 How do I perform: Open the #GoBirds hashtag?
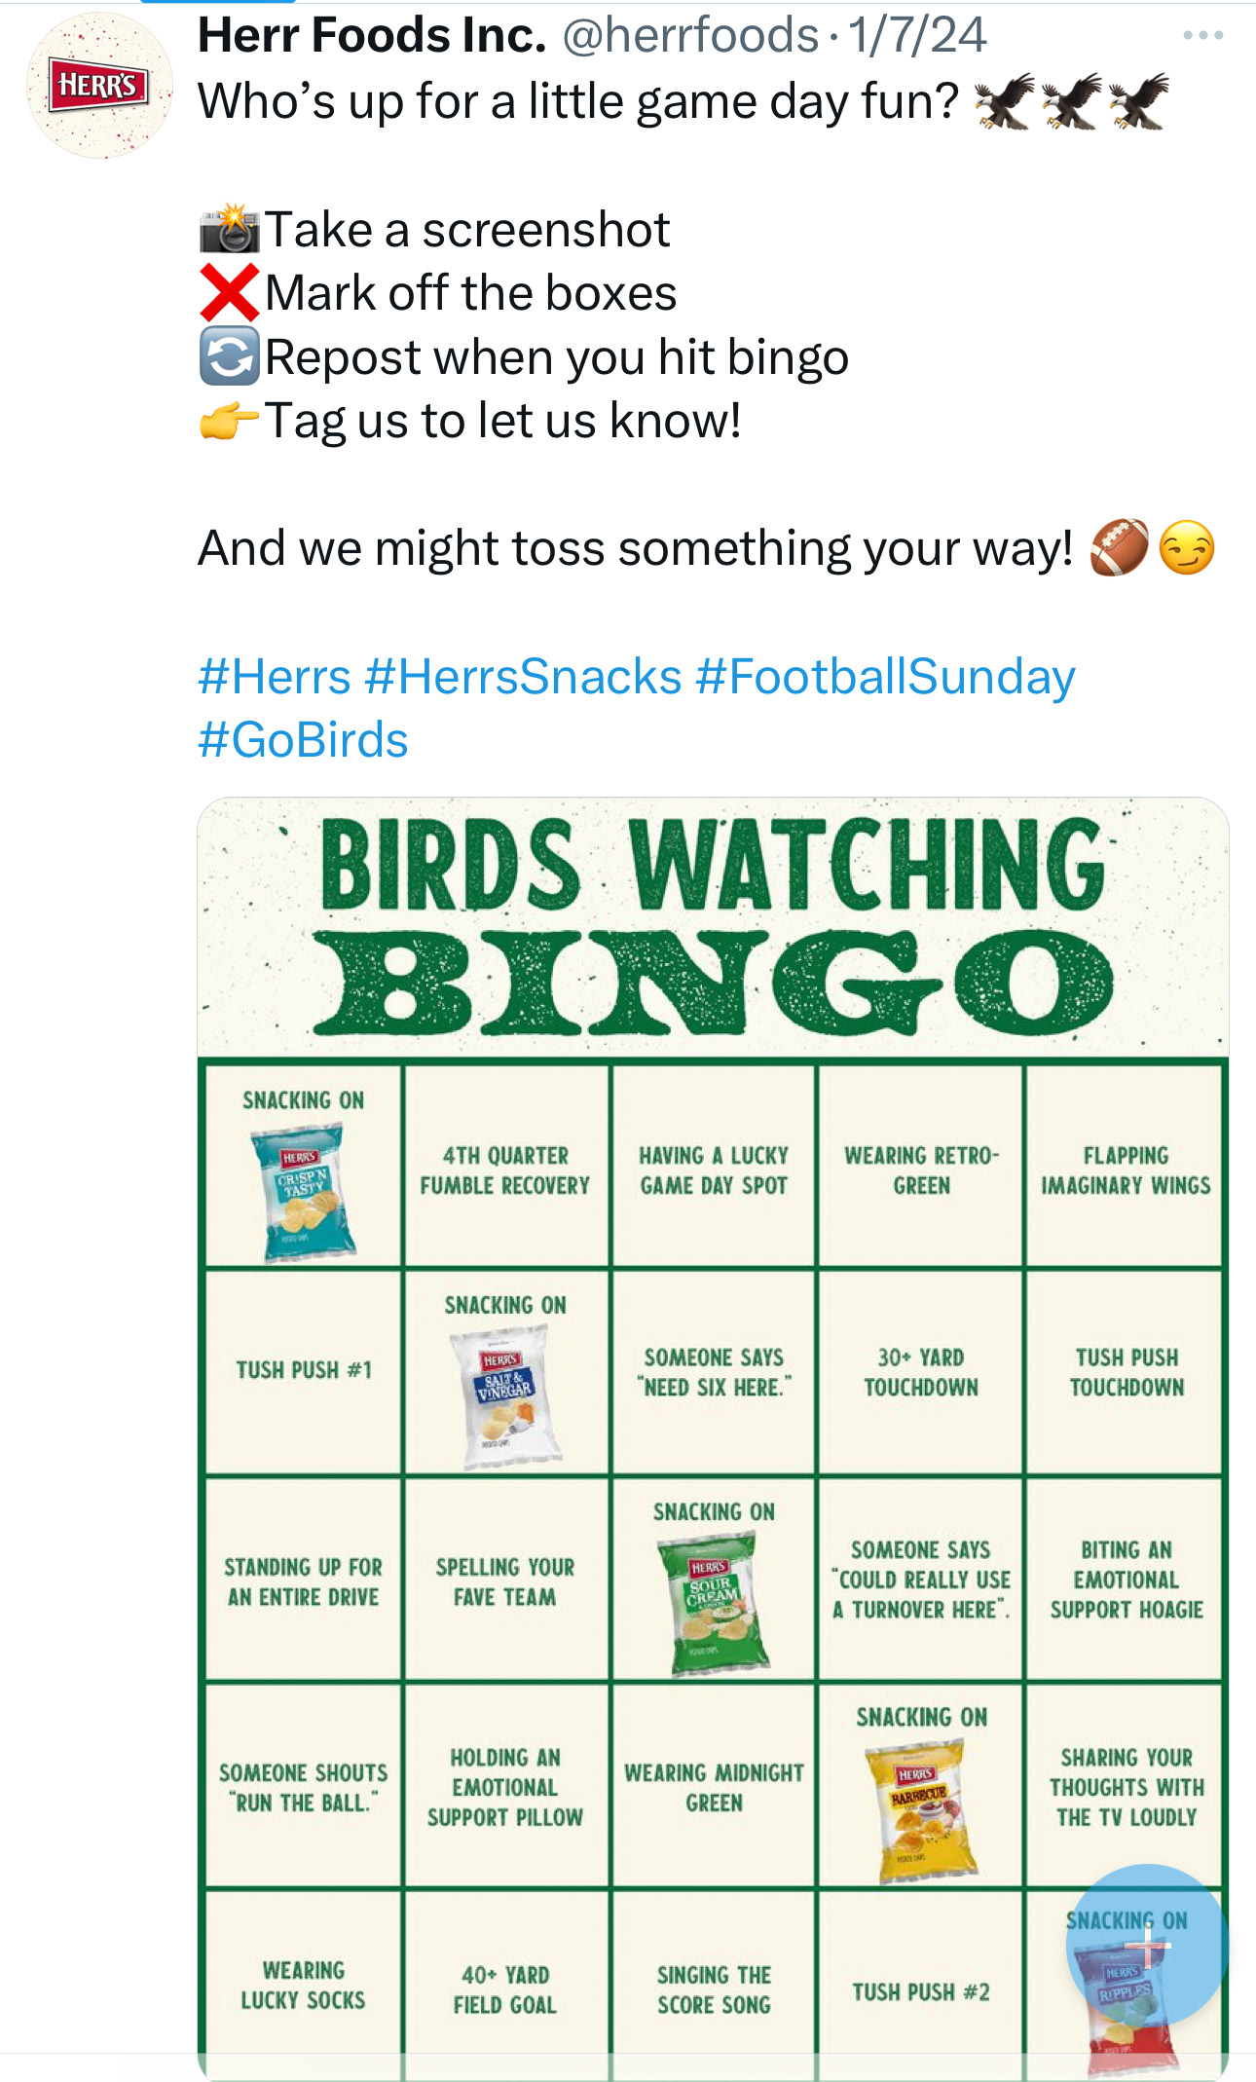[303, 740]
